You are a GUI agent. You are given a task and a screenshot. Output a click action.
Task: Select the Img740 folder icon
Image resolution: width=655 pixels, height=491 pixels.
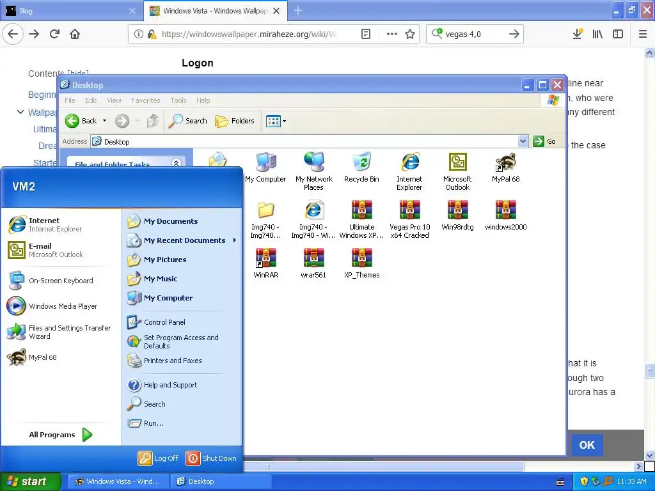coord(265,220)
